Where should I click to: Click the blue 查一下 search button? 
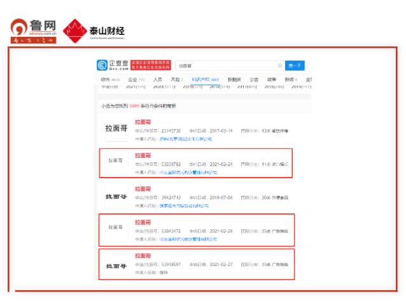click(x=295, y=66)
